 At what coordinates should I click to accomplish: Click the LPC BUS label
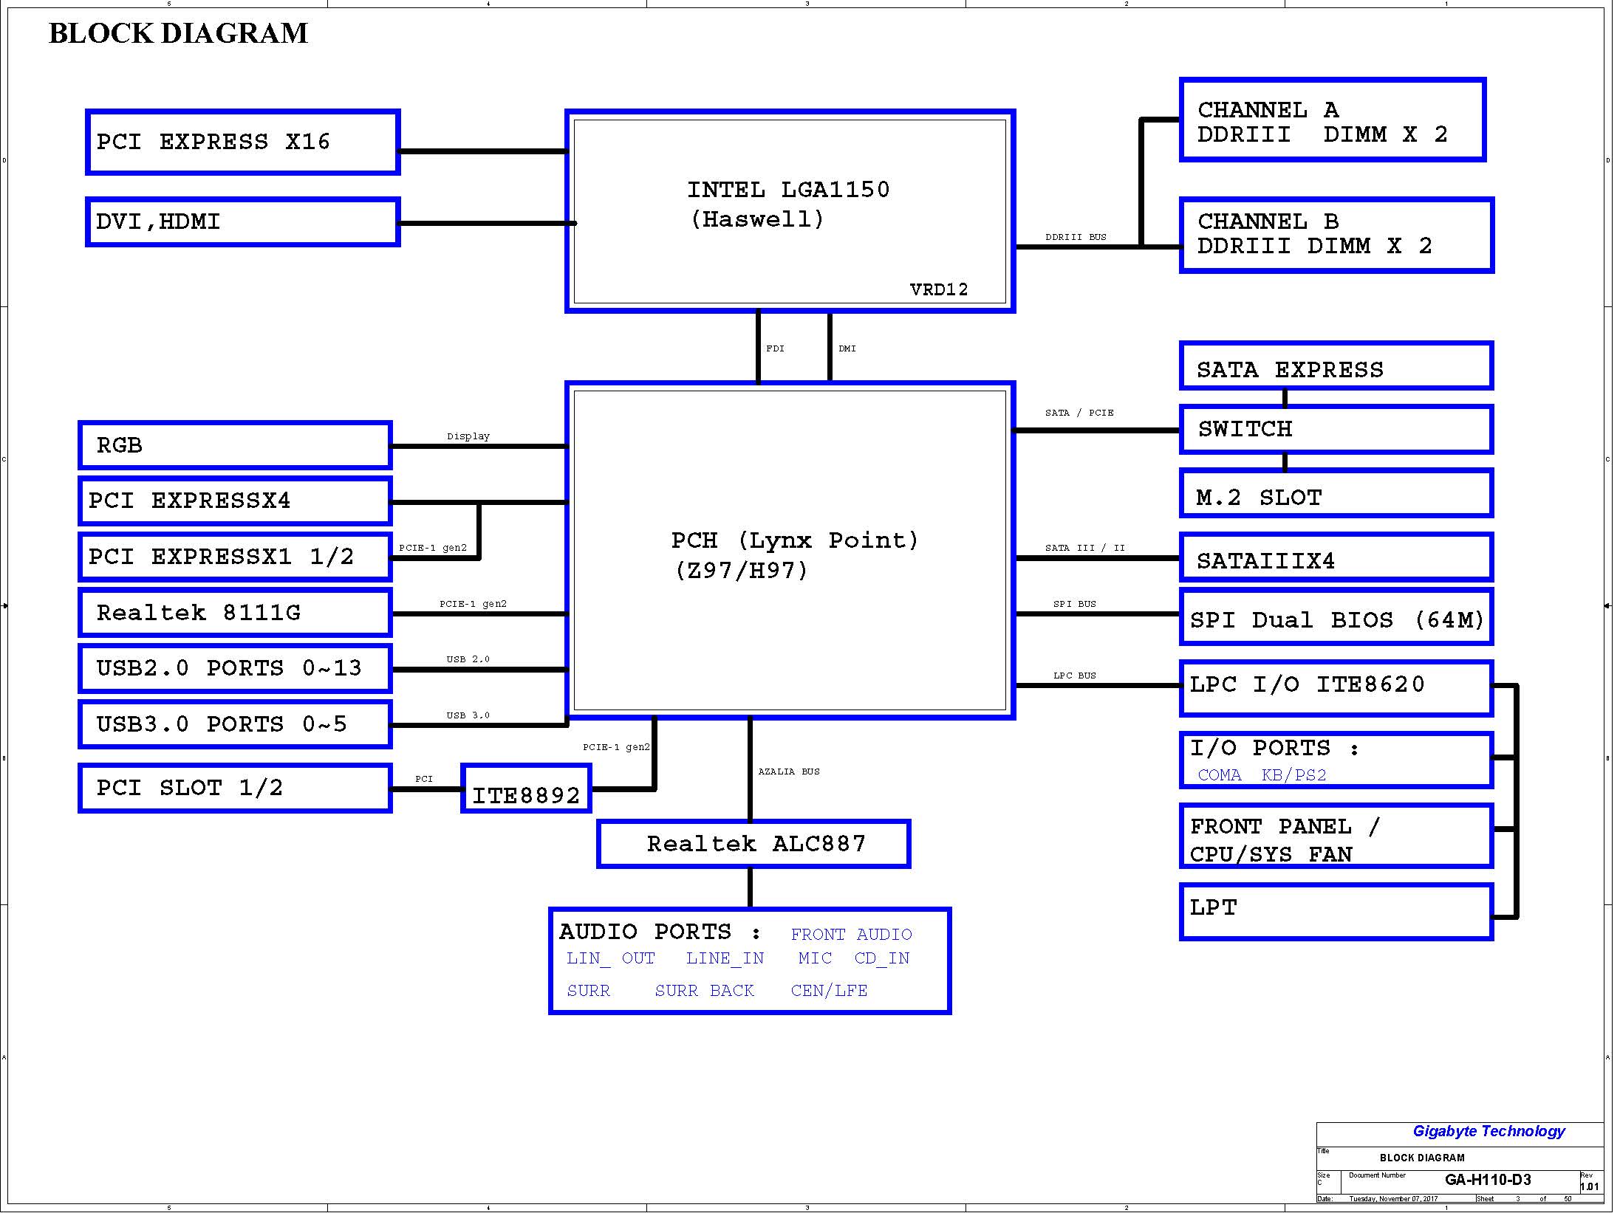pyautogui.click(x=1074, y=676)
